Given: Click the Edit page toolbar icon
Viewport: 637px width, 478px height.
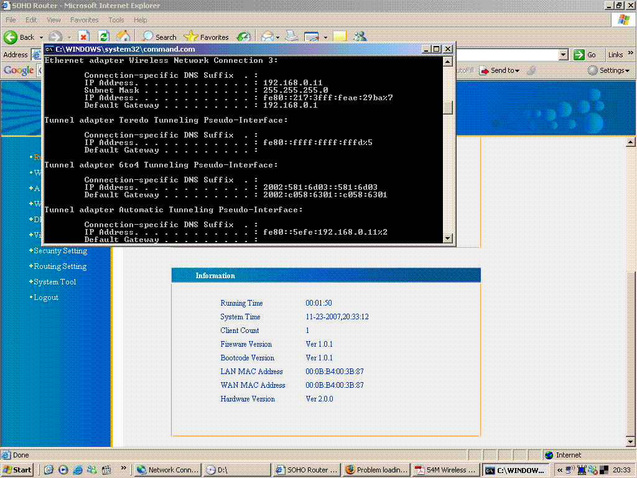Looking at the screenshot, I should pyautogui.click(x=312, y=37).
